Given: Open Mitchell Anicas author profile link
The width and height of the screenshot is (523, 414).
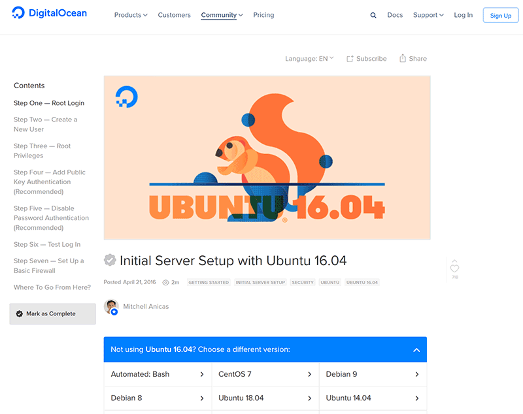Looking at the screenshot, I should point(146,306).
